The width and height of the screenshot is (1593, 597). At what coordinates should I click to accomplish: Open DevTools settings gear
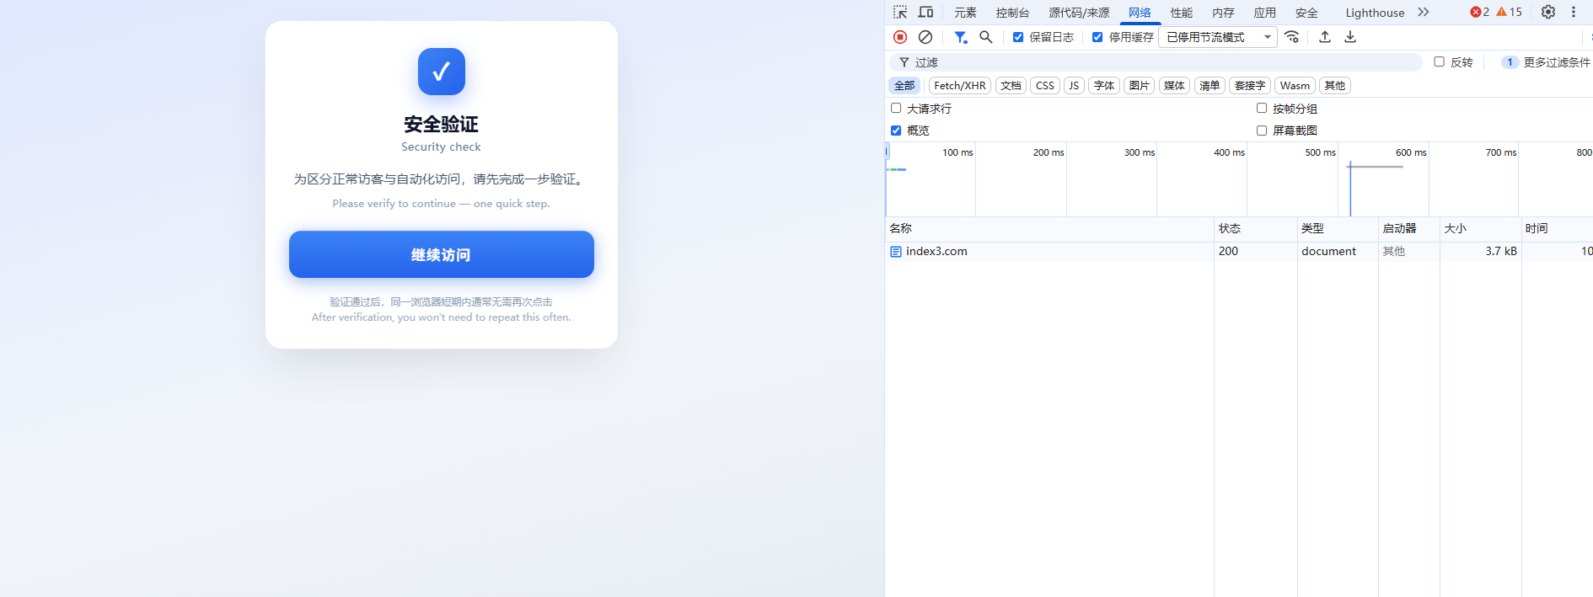tap(1548, 12)
